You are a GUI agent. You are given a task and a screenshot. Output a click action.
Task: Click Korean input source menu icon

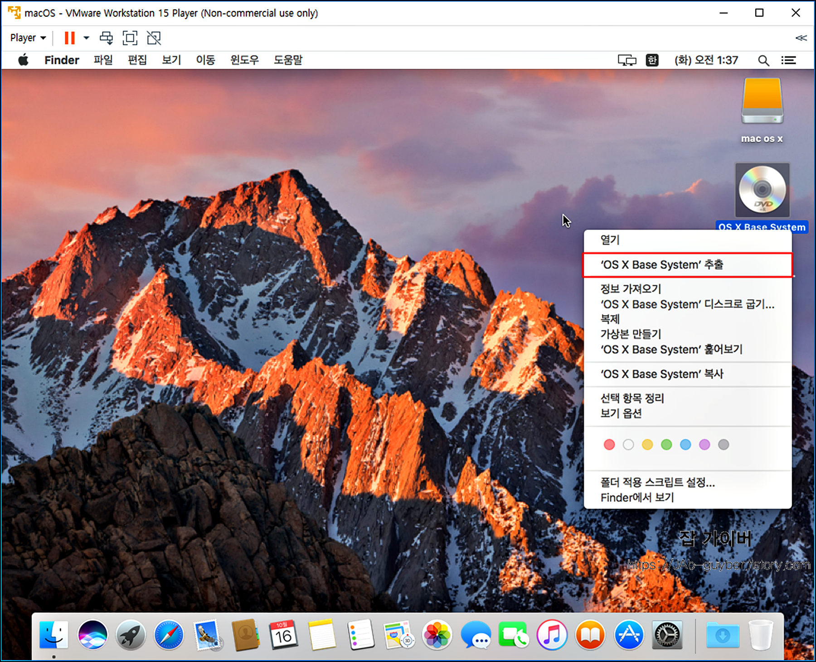pos(652,60)
